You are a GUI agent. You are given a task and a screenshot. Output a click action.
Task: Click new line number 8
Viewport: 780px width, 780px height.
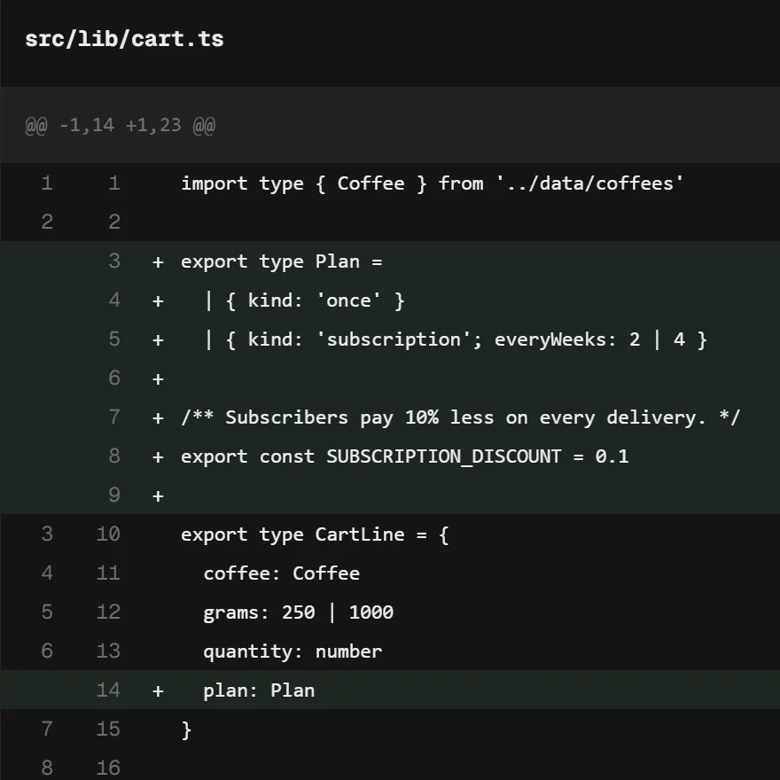click(x=114, y=456)
